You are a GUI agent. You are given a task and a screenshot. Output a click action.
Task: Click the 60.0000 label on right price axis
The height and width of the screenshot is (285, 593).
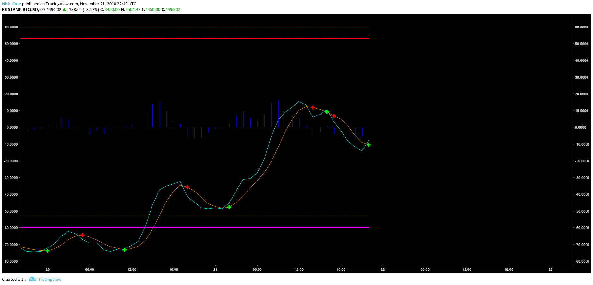click(581, 27)
